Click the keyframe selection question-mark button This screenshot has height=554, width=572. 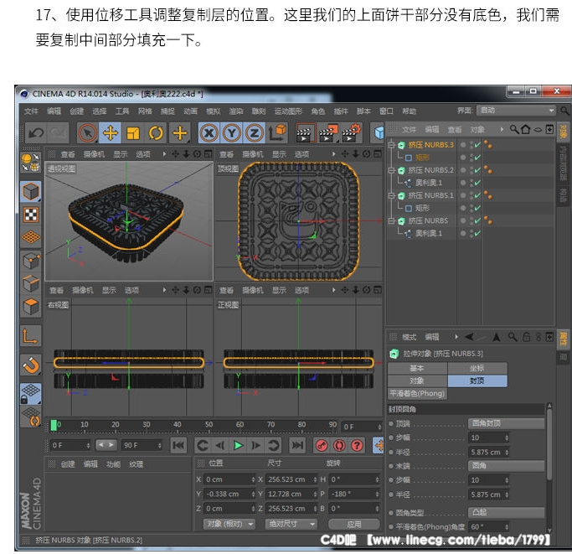[x=357, y=445]
